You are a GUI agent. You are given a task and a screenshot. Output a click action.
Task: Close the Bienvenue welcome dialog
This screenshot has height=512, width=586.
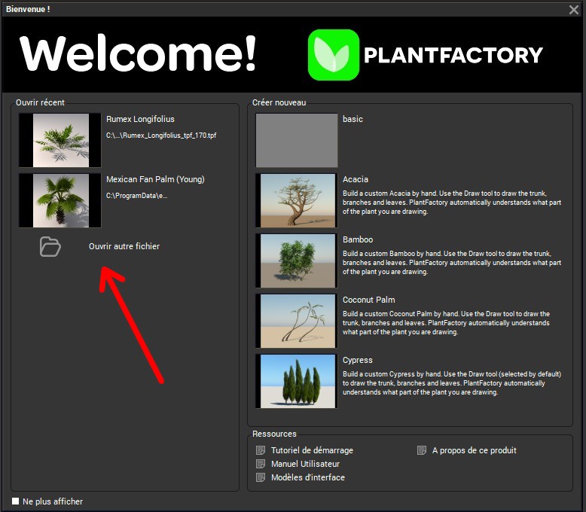coord(574,9)
